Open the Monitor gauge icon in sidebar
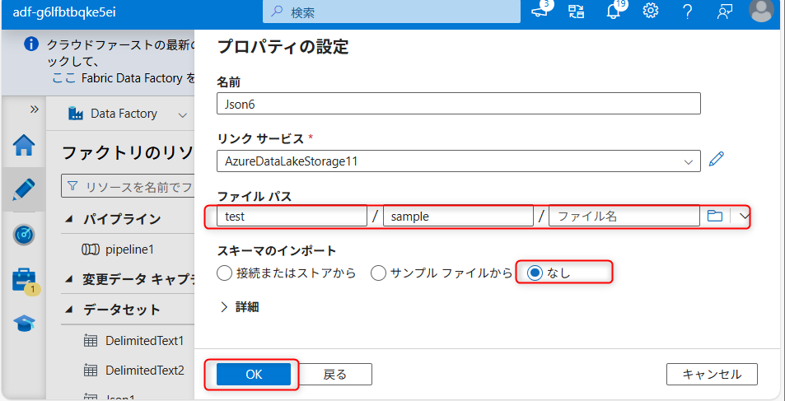 (24, 235)
